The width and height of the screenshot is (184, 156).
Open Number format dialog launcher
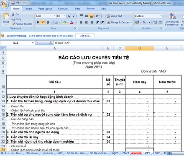[x=161, y=28]
